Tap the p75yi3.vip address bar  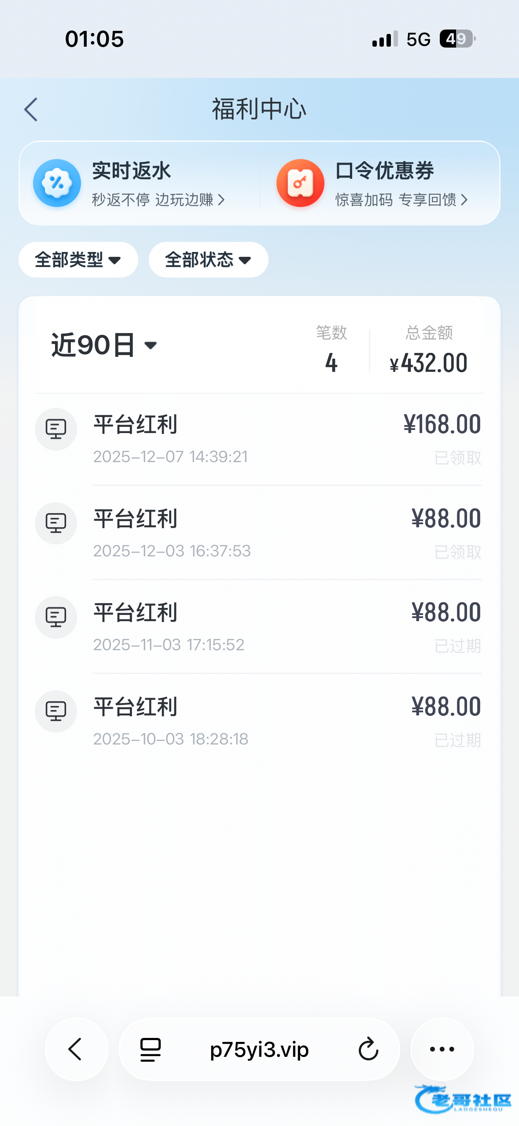(259, 1049)
